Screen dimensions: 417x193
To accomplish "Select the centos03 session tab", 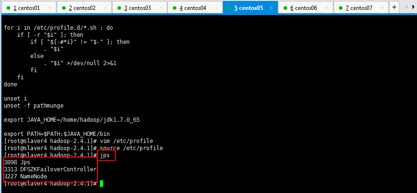I will coord(137,8).
